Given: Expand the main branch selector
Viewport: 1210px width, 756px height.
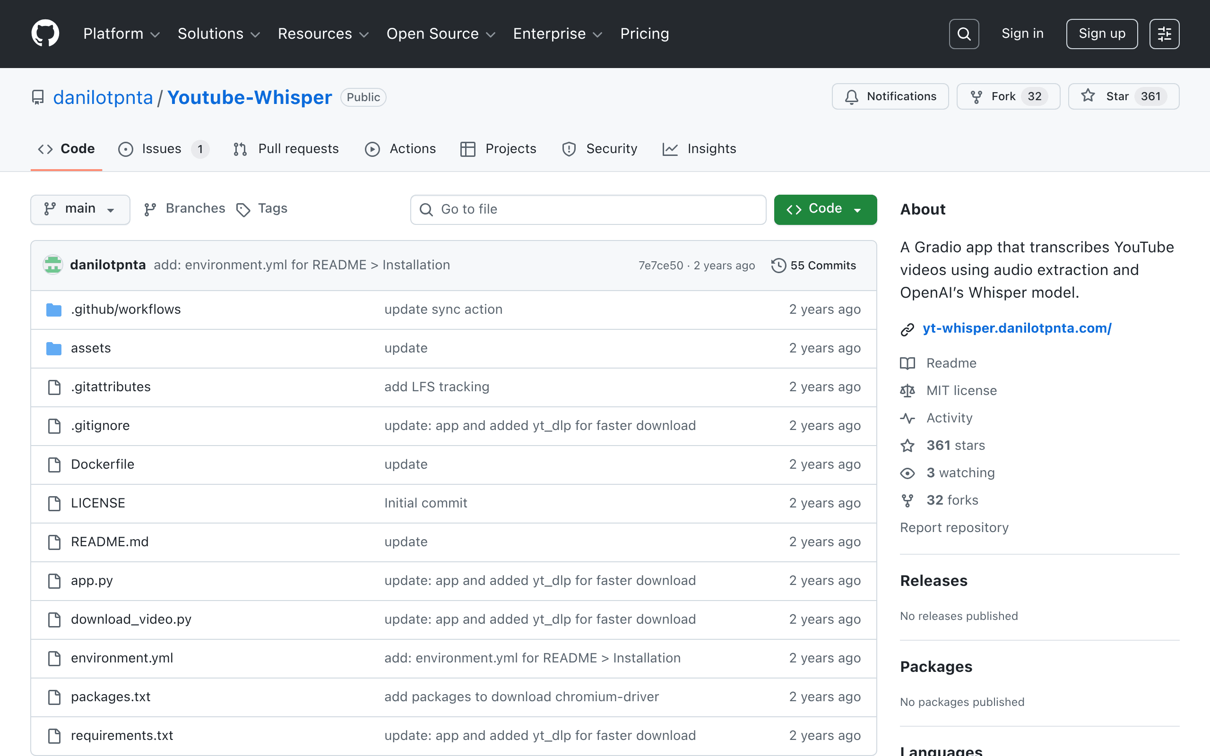Looking at the screenshot, I should [80, 209].
